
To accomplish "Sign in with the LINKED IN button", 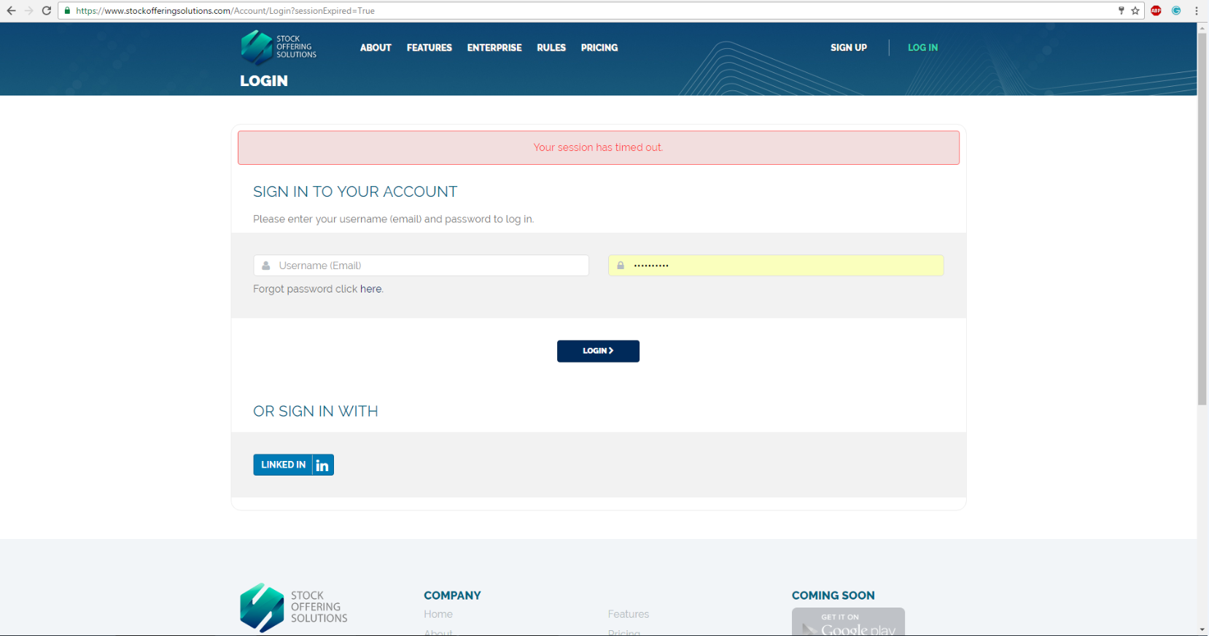I will tap(293, 465).
